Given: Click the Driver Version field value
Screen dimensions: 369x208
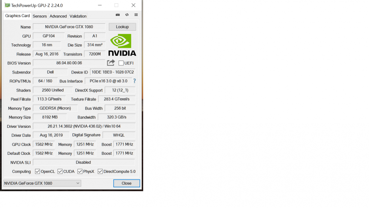Looking at the screenshot, I should [84, 126].
